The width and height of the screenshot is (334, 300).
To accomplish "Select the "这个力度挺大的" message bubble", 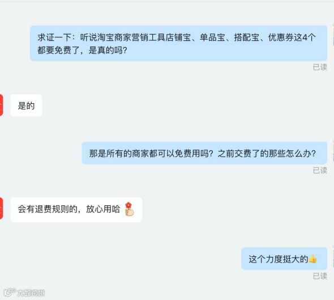I will click(284, 259).
